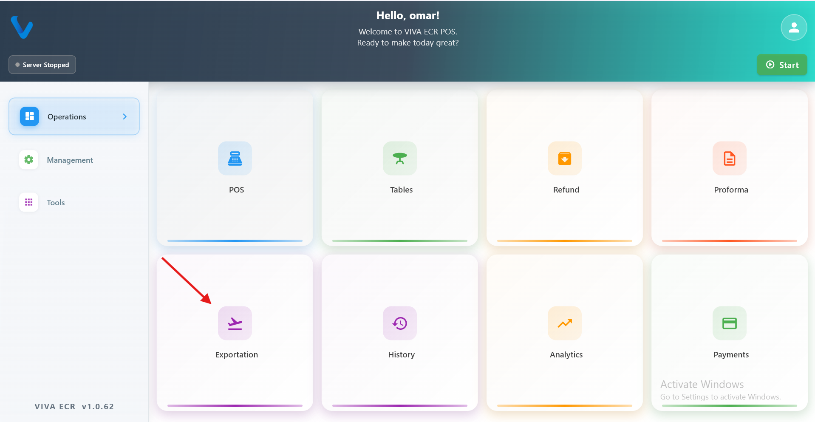
Task: Click the VIVA ECR v1.0.62 version text
Action: click(x=74, y=407)
